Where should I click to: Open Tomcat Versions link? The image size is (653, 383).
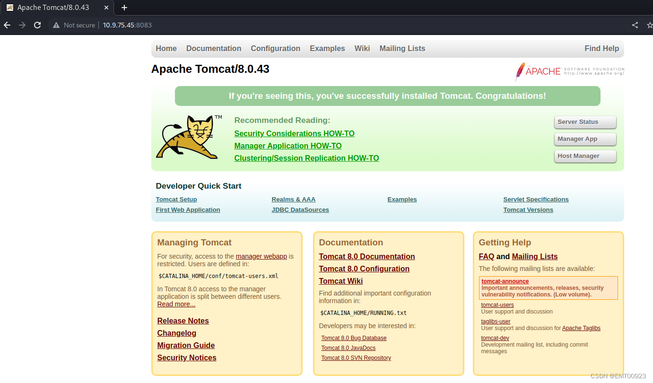(528, 210)
